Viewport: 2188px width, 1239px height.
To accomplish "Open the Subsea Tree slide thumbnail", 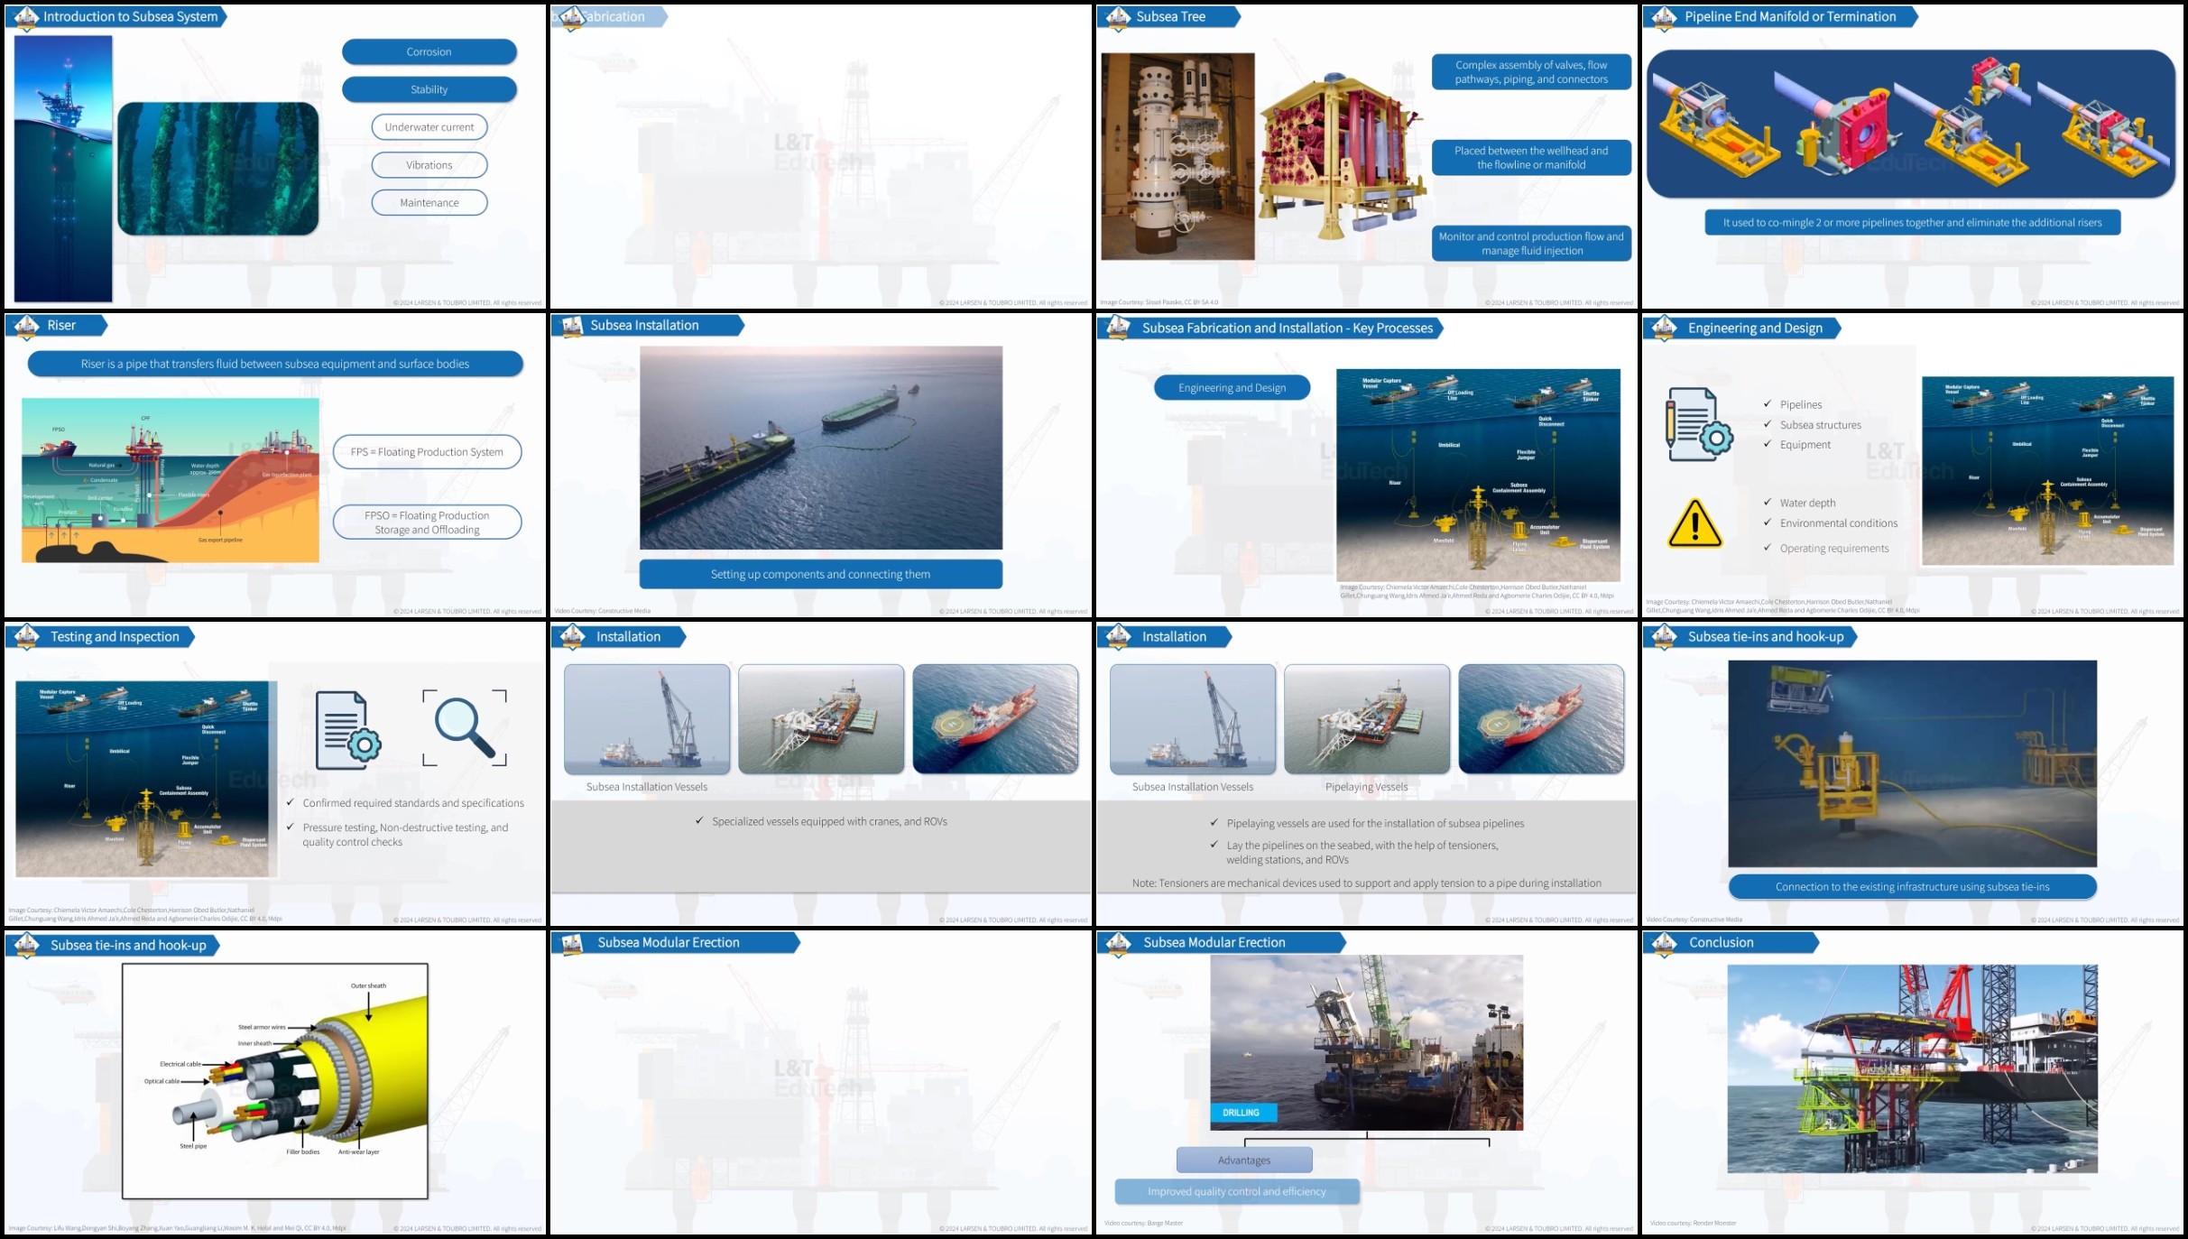I will [x=1366, y=156].
